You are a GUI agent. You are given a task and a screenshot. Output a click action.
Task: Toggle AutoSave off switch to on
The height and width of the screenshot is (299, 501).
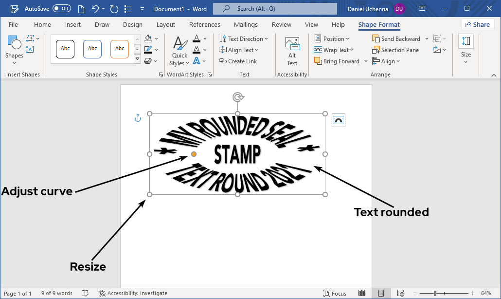tap(62, 8)
